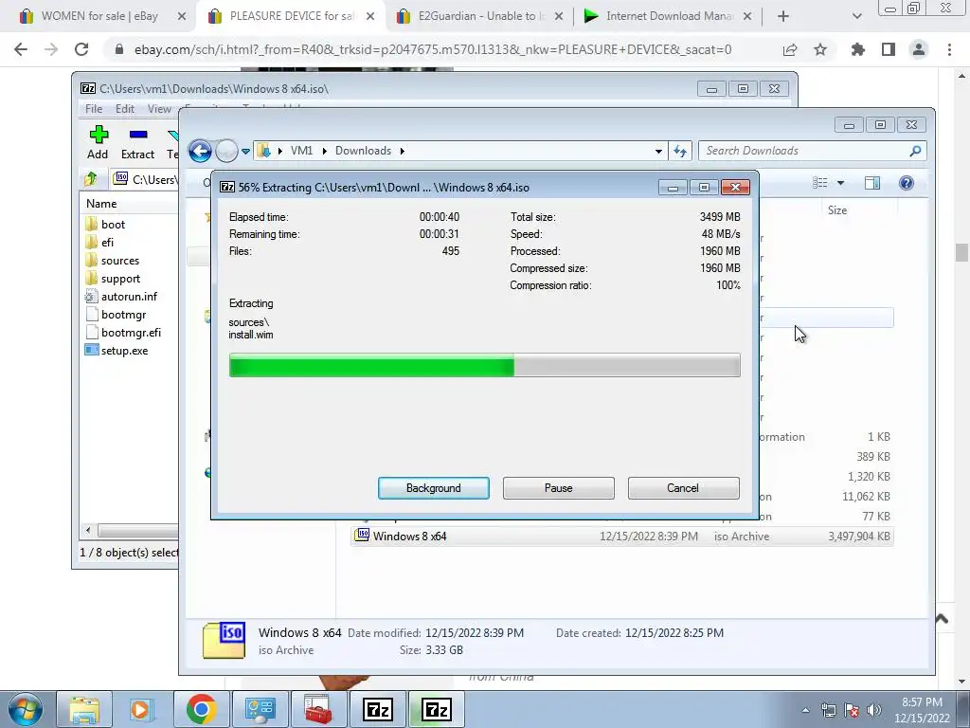Open Windows Explorer from taskbar
The width and height of the screenshot is (970, 728).
coord(84,709)
